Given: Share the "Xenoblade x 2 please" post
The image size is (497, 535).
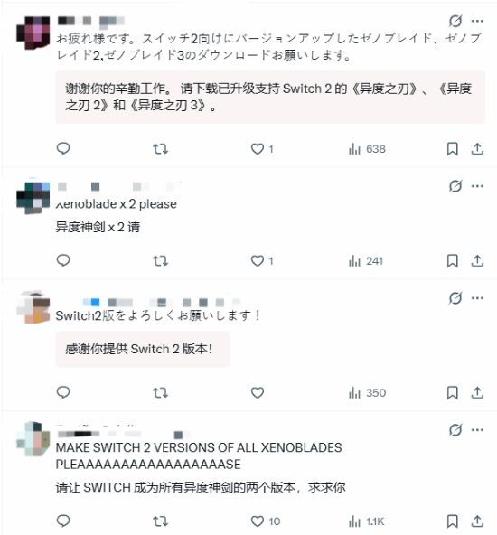Looking at the screenshot, I should click(477, 261).
